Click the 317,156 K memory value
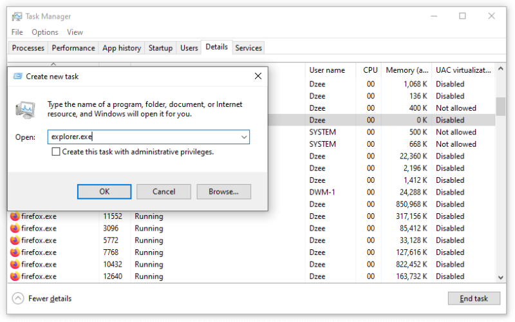This screenshot has height=322, width=515. (x=411, y=216)
